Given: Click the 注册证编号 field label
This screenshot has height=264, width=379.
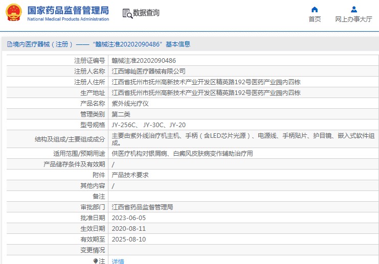Looking at the screenshot, I should pyautogui.click(x=90, y=61).
